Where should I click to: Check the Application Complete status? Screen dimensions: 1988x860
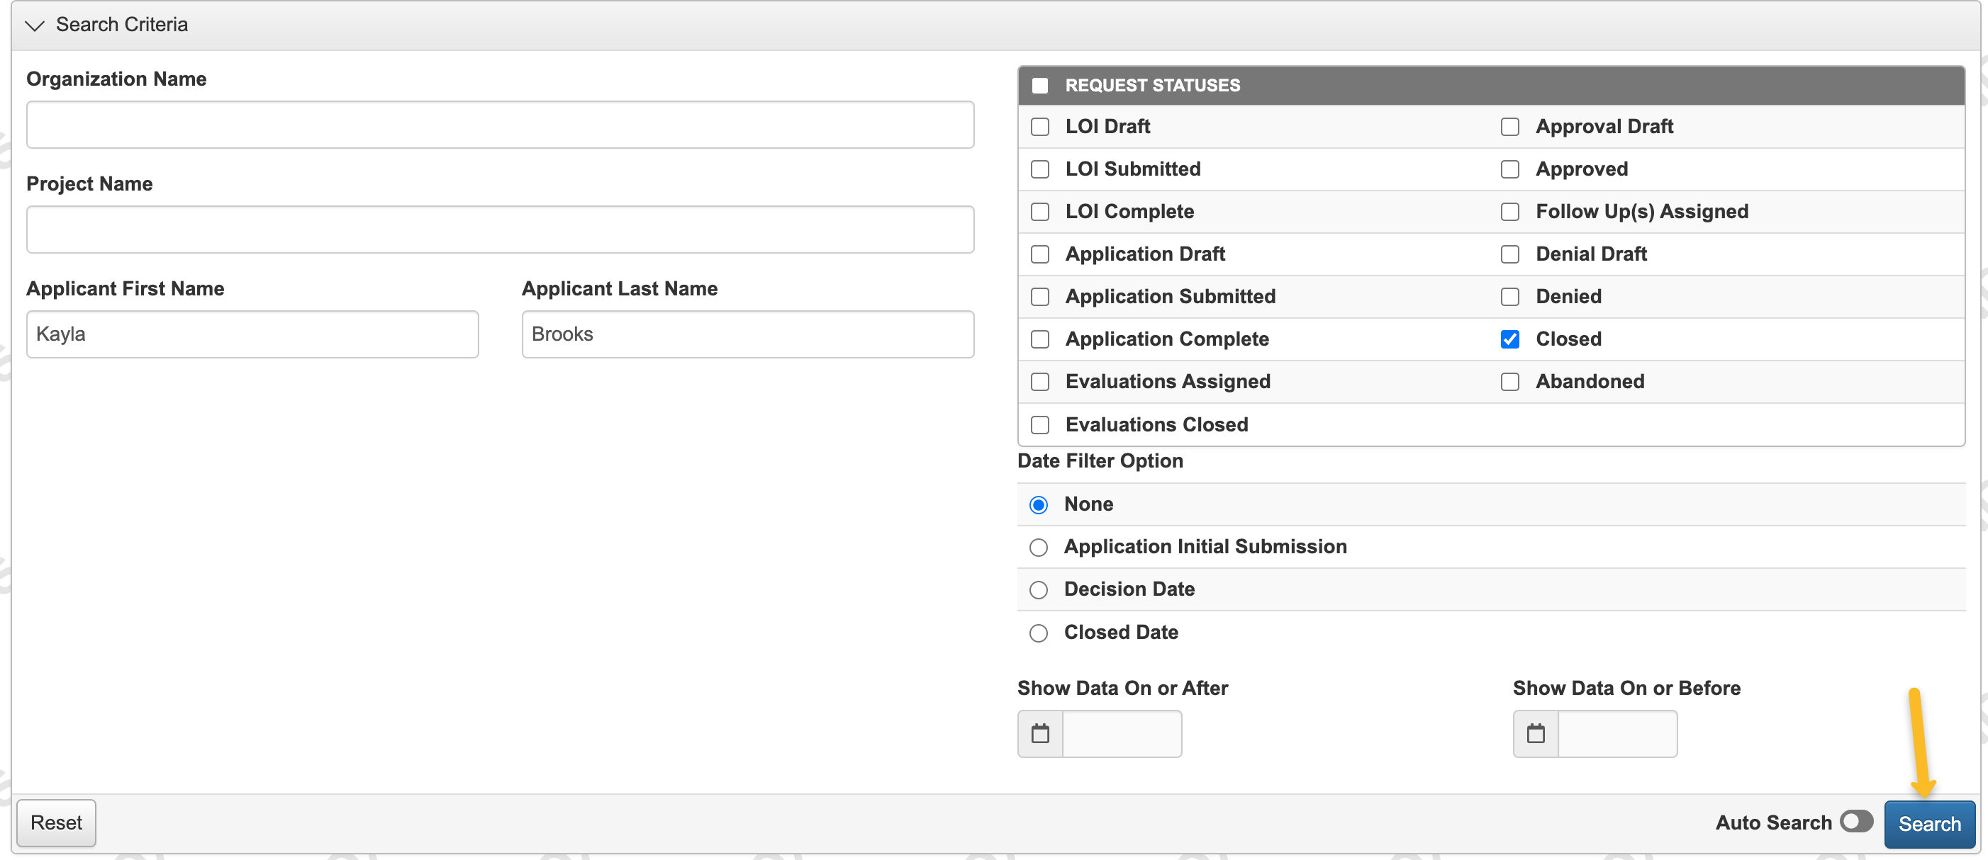pos(1040,339)
